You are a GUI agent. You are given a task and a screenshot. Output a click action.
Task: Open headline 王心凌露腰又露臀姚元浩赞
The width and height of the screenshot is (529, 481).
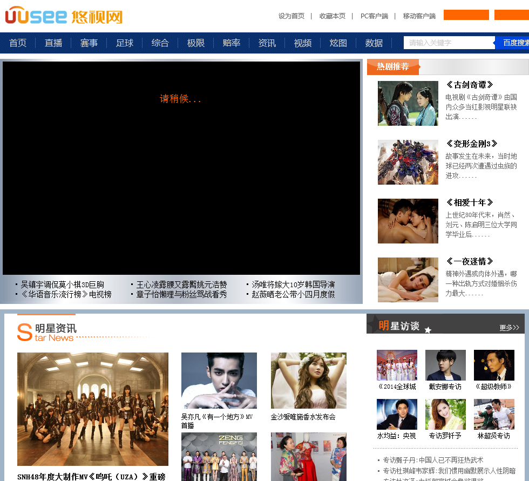181,284
